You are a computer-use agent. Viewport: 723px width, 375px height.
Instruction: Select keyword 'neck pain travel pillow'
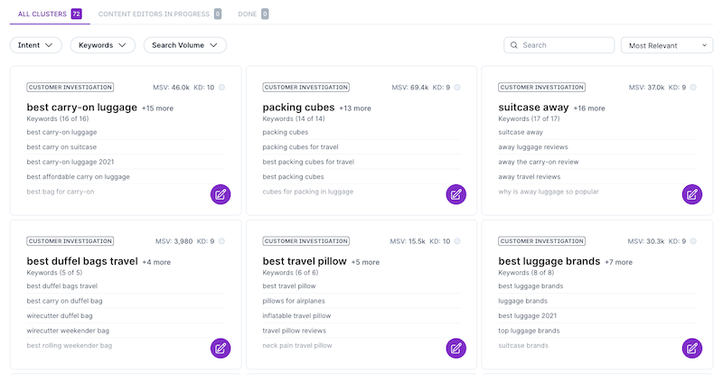(297, 345)
